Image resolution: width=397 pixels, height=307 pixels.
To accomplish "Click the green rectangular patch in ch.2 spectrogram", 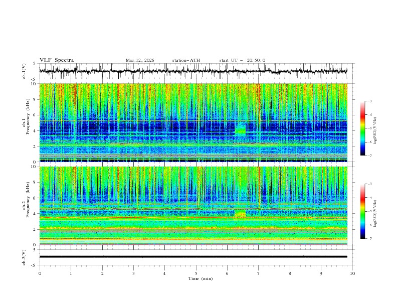I will click(x=240, y=213).
